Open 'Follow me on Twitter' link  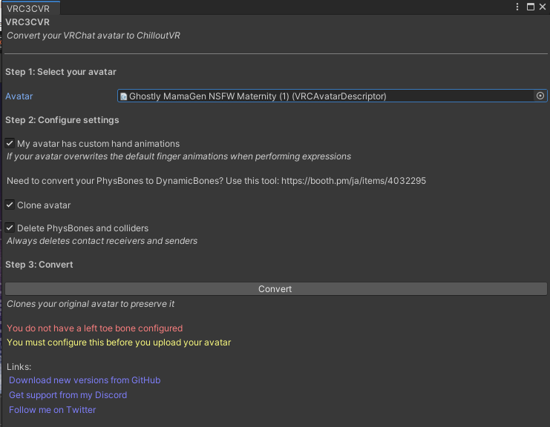click(52, 410)
